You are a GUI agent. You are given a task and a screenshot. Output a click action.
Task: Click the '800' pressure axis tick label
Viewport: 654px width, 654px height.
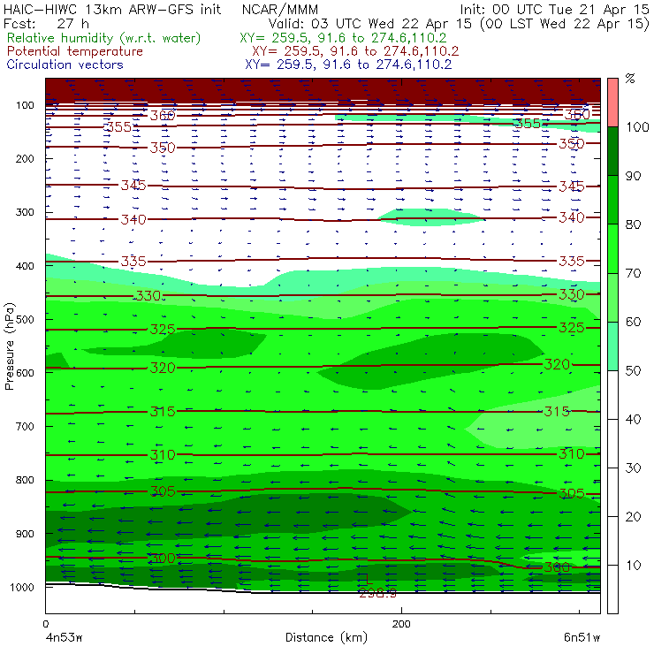click(x=25, y=480)
